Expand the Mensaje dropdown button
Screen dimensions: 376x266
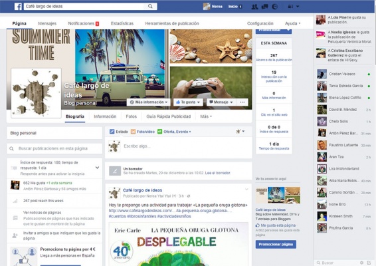(221, 102)
